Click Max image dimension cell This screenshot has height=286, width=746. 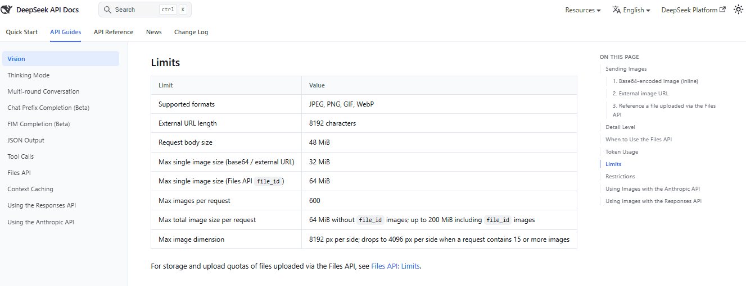point(226,239)
